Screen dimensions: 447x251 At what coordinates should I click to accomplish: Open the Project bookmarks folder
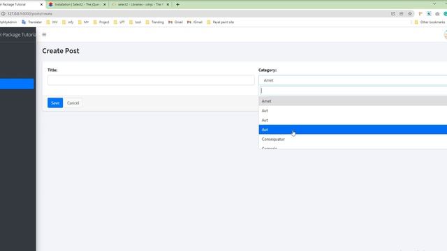click(101, 22)
